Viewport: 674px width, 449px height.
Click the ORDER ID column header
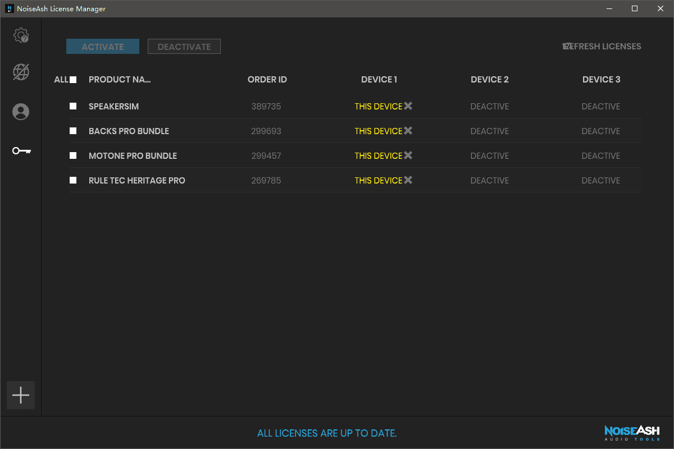coord(267,80)
